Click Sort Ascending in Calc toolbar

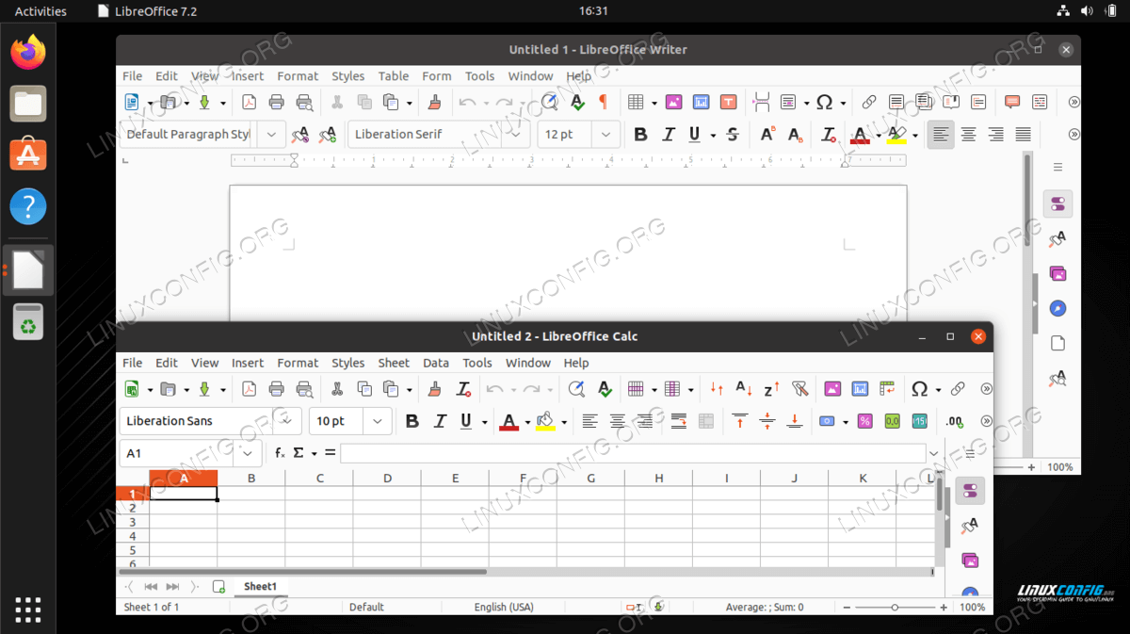[x=744, y=389]
